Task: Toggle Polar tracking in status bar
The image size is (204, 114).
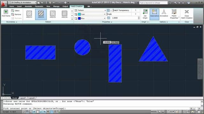Action: point(34,112)
